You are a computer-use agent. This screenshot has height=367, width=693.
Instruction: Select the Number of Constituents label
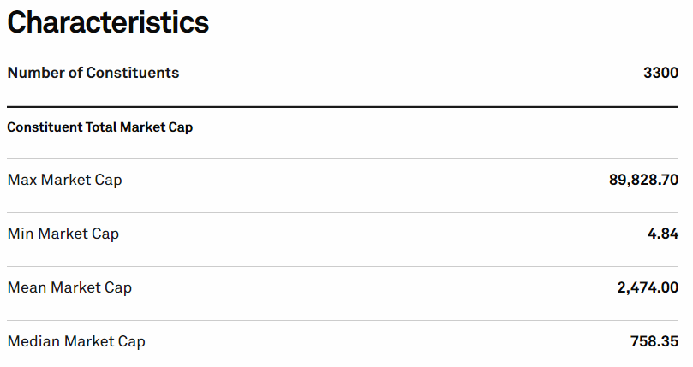coord(93,73)
